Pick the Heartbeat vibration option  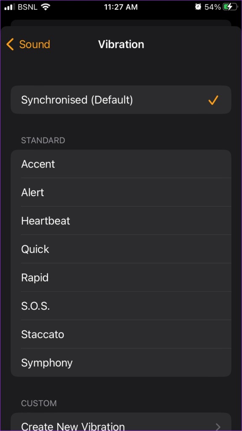(121, 221)
